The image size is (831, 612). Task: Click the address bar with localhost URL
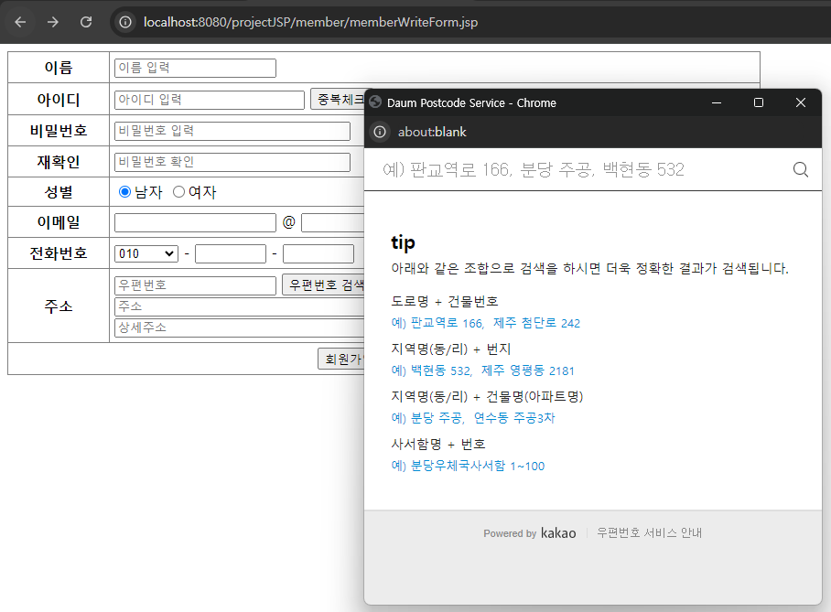point(310,22)
